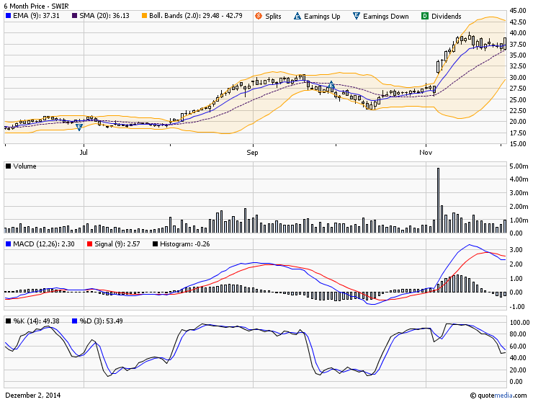Click the 'Earnings Up' legend text

(x=322, y=16)
